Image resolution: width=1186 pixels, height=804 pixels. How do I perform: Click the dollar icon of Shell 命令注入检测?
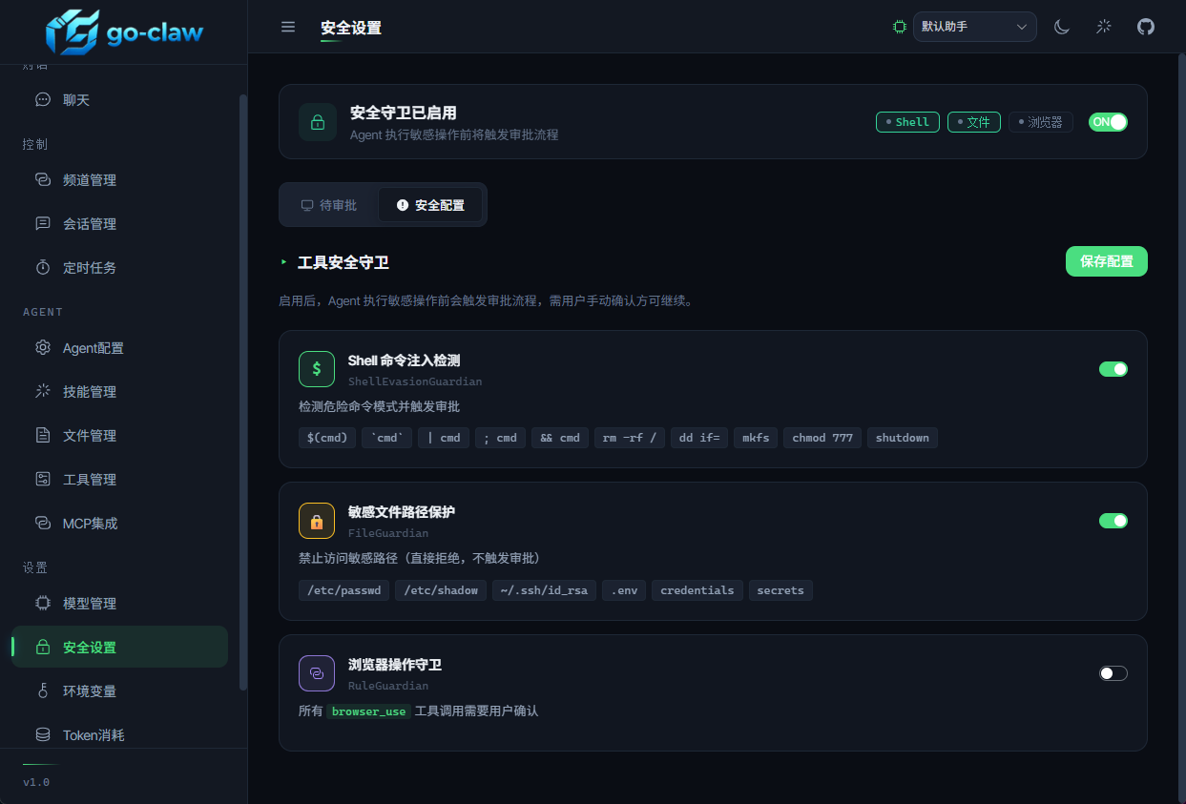coord(317,369)
